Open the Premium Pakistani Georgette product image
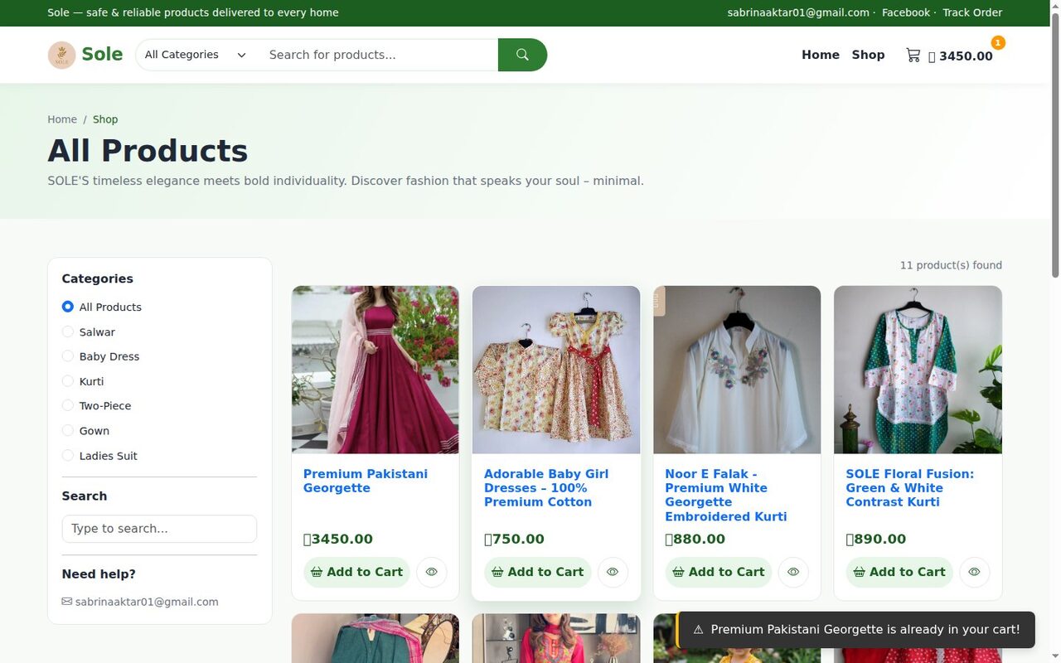Image resolution: width=1061 pixels, height=663 pixels. coord(375,370)
